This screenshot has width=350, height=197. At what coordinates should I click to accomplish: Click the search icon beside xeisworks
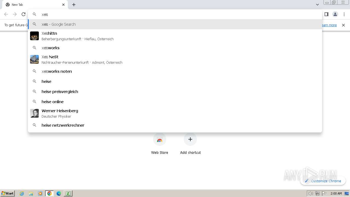point(34,48)
